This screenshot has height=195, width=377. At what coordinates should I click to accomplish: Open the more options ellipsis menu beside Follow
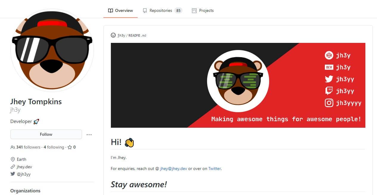(89, 134)
